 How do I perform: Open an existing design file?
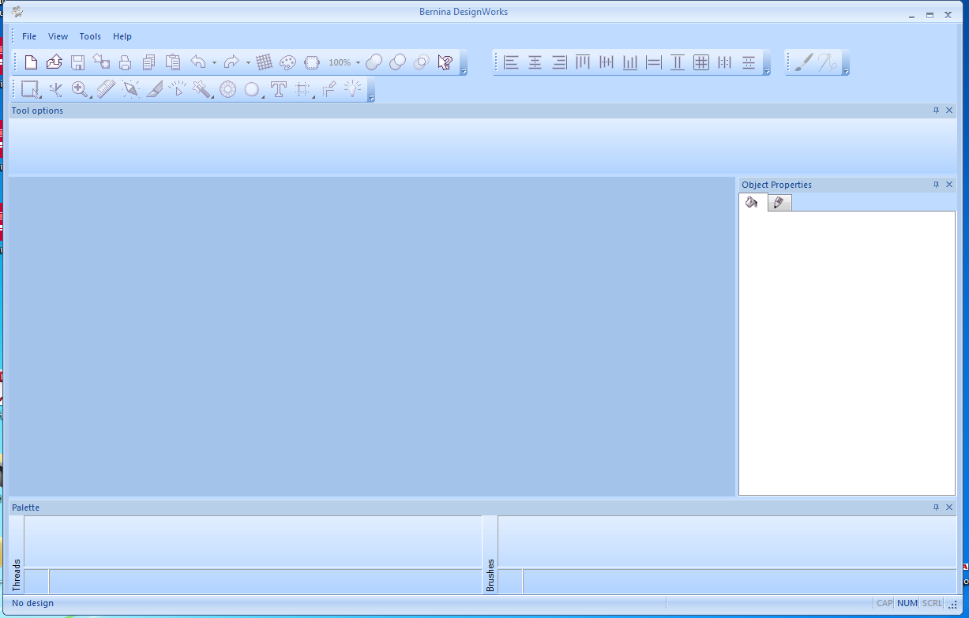[x=54, y=62]
